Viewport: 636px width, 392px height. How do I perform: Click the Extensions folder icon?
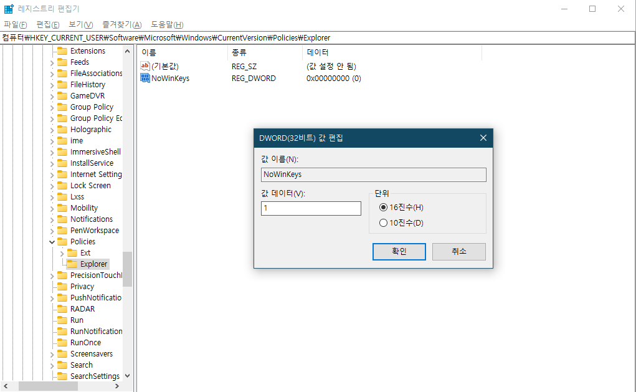[62, 51]
